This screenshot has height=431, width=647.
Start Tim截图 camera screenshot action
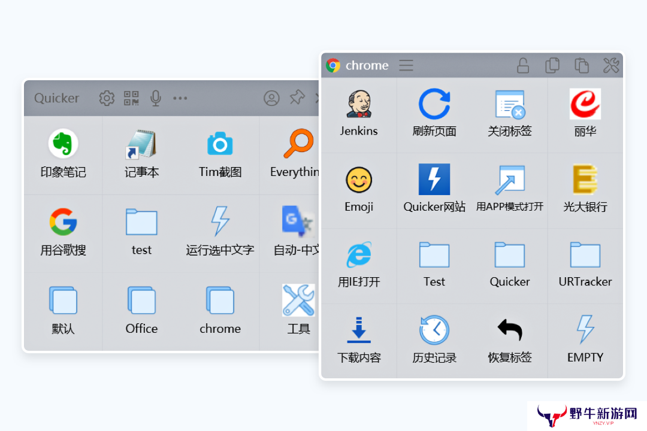220,155
